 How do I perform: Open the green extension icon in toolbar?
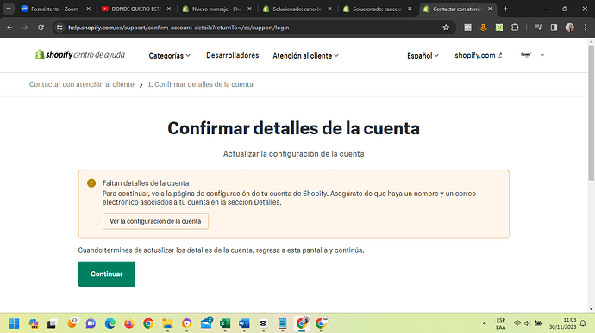pos(499,28)
